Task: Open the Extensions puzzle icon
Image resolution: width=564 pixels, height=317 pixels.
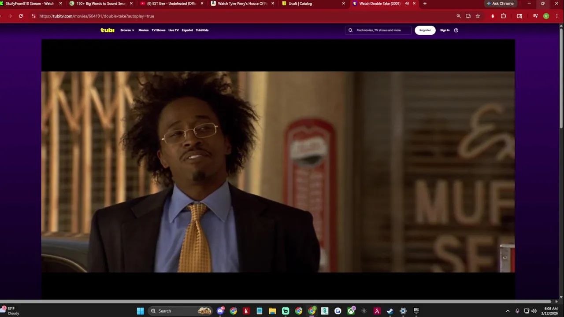Action: point(504,16)
